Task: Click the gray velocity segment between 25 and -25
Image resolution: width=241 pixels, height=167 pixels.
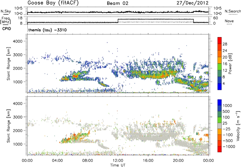Action: pos(220,126)
